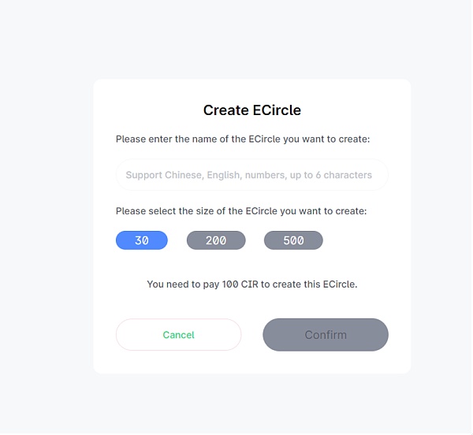Click the Create ECircle dialog title
The height and width of the screenshot is (435, 473).
tap(253, 110)
